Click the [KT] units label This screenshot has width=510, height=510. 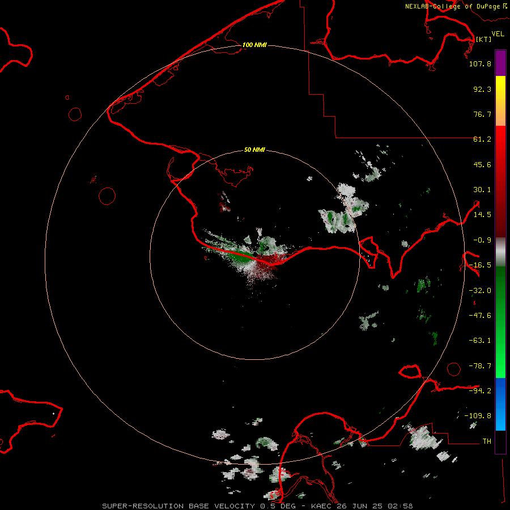pyautogui.click(x=483, y=39)
